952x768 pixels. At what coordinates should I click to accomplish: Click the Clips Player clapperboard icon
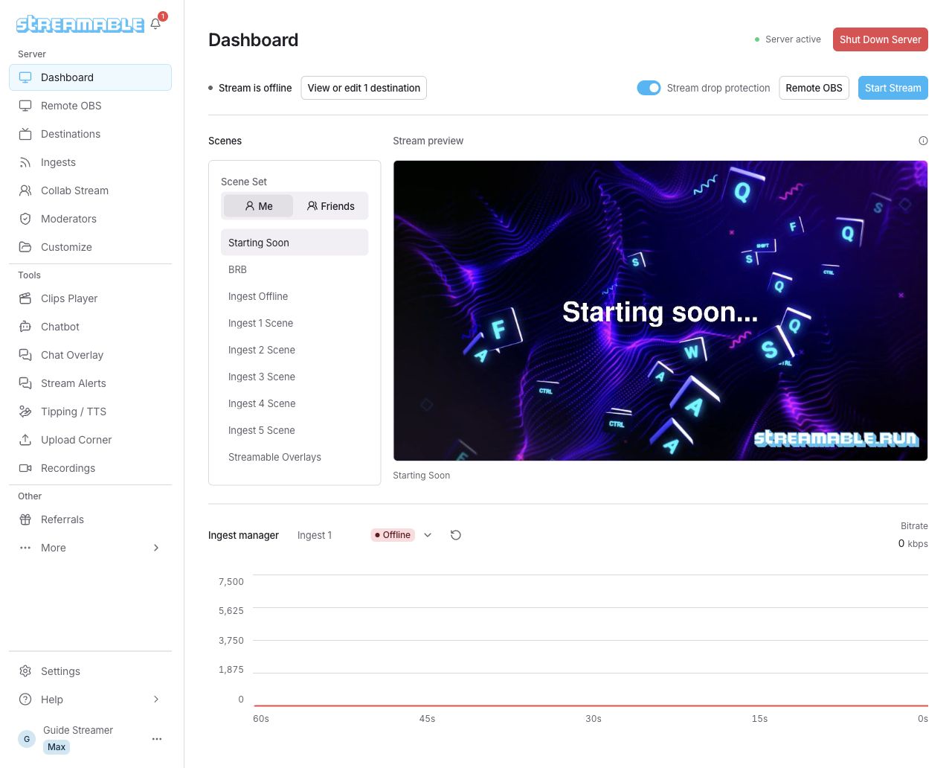pyautogui.click(x=25, y=298)
